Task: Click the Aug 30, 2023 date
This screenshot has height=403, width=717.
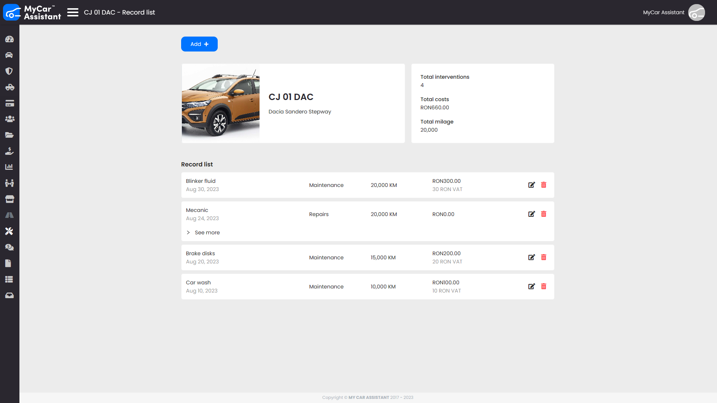Action: pos(202,189)
